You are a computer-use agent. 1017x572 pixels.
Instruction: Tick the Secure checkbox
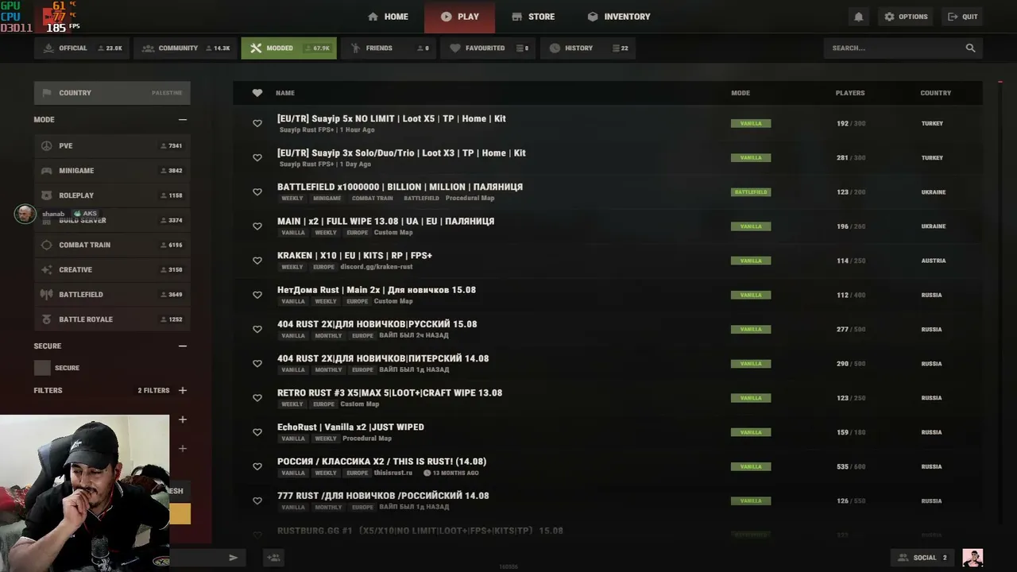pyautogui.click(x=42, y=368)
